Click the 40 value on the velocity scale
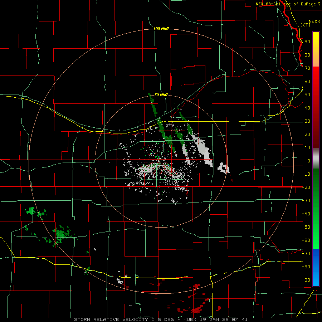Image resolution: width=322 pixels, height=322 pixels. coord(307,108)
